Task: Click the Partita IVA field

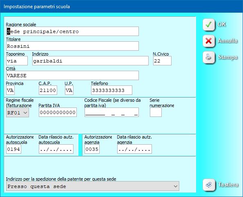Action: 58,112
